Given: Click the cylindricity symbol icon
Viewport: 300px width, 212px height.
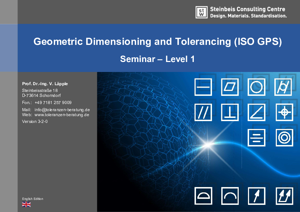Looking at the screenshot, I should click(283, 87).
